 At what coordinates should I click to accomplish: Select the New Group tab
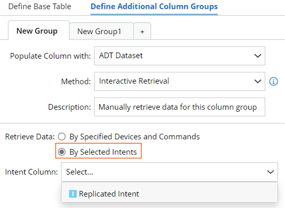(x=37, y=31)
